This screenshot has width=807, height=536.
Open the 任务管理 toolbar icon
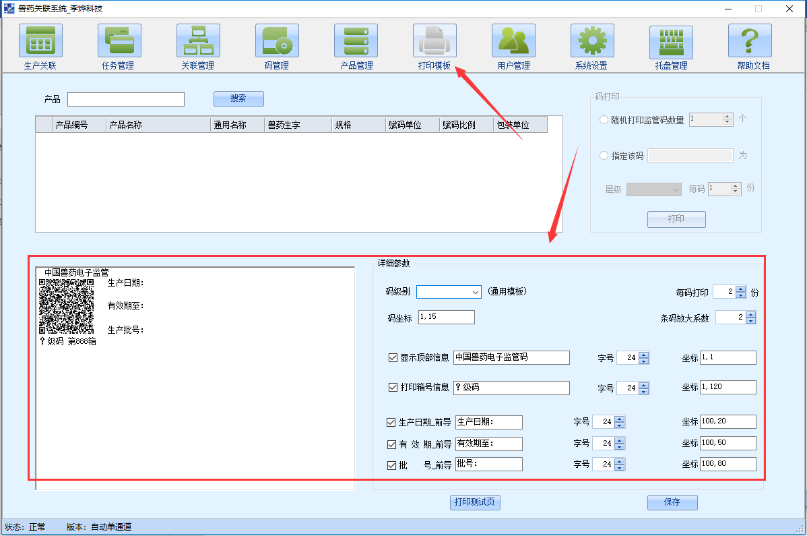(119, 40)
